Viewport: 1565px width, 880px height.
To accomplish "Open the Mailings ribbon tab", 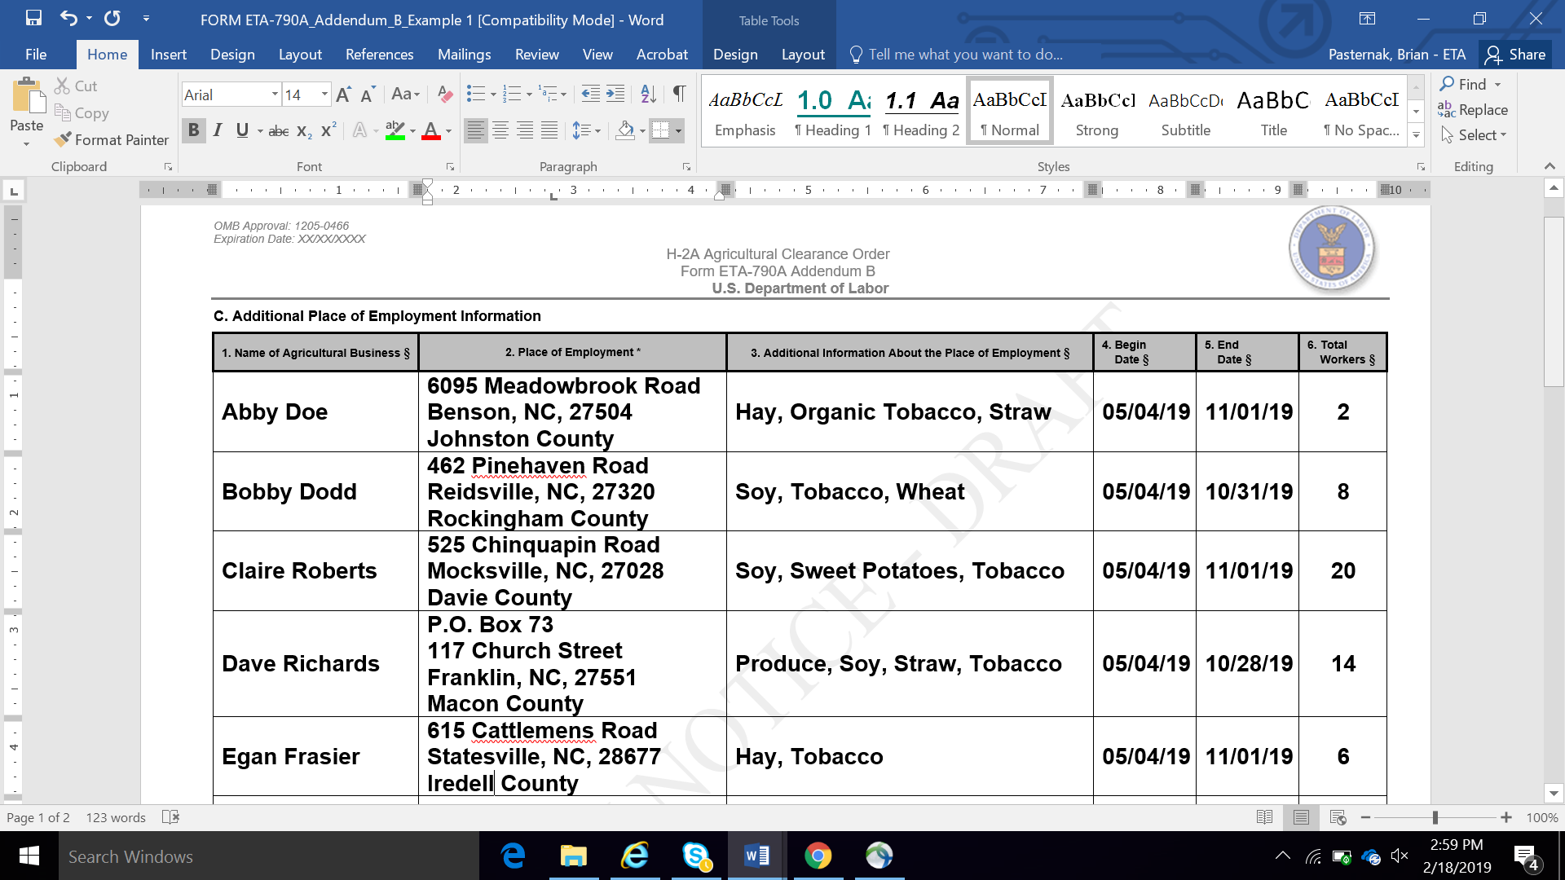I will [464, 55].
